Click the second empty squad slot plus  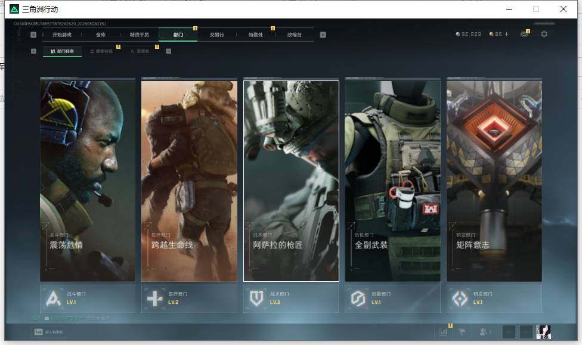pyautogui.click(x=525, y=332)
